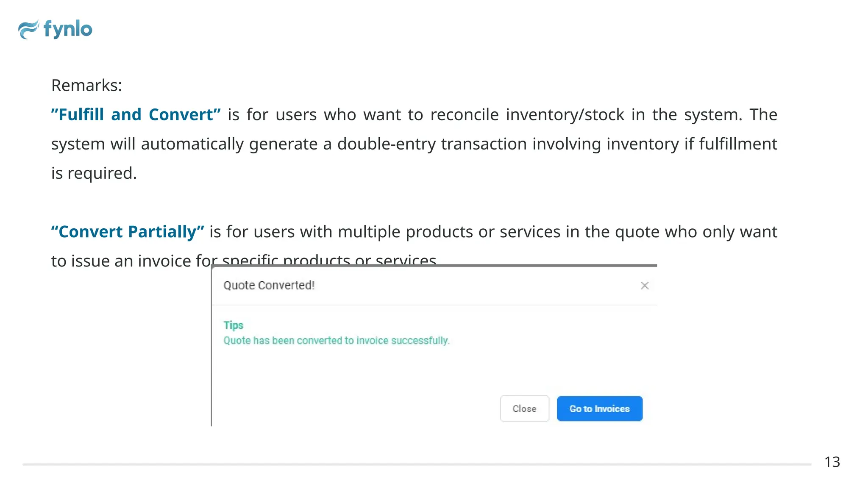Click the bold Convert Partially text
Screen dimensions: 868x488
pos(128,232)
